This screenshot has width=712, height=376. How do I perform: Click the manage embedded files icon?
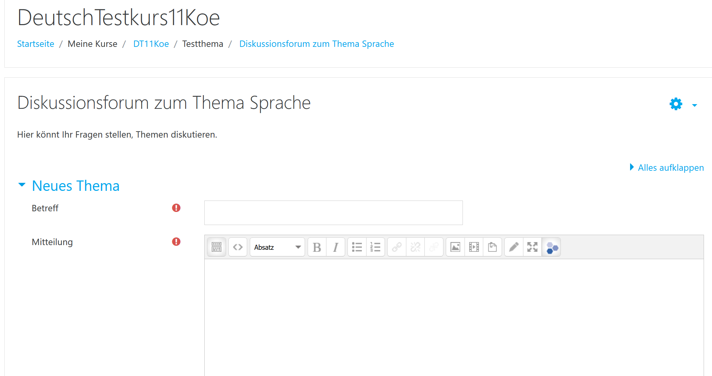(x=492, y=247)
